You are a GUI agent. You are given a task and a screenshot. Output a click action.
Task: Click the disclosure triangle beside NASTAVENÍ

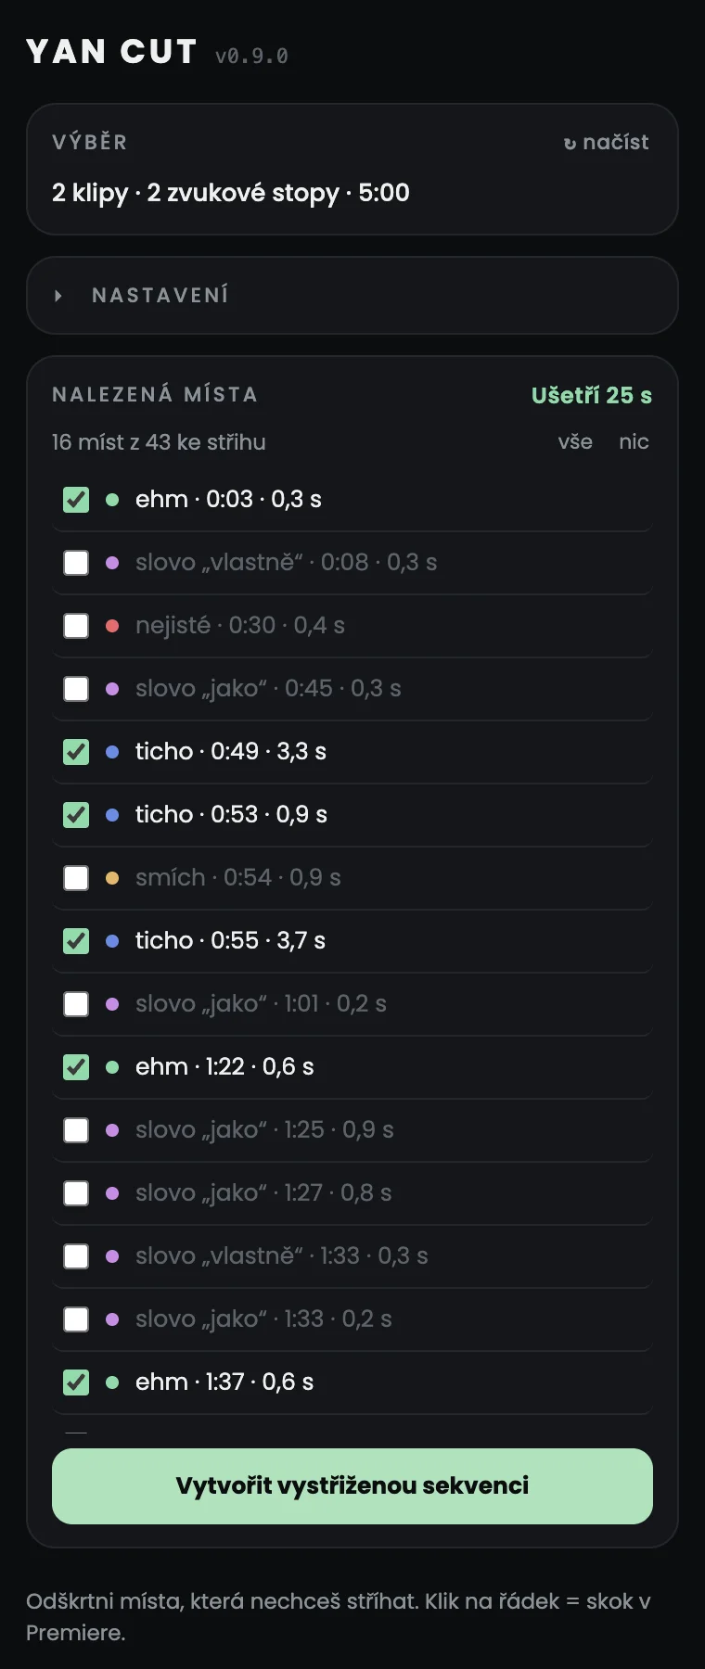[58, 296]
